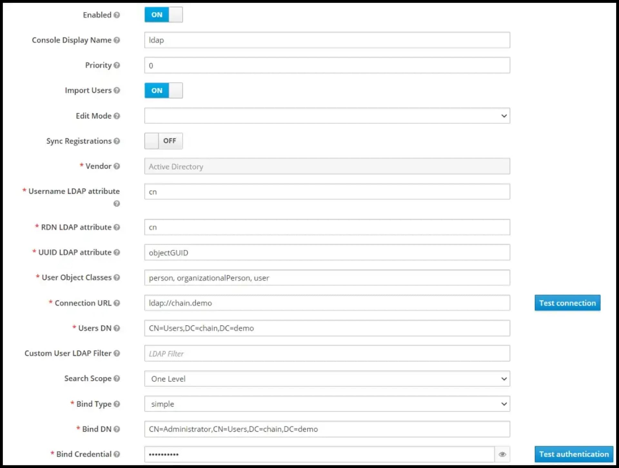
Task: Open help tooltip for Enabled
Action: coord(117,15)
